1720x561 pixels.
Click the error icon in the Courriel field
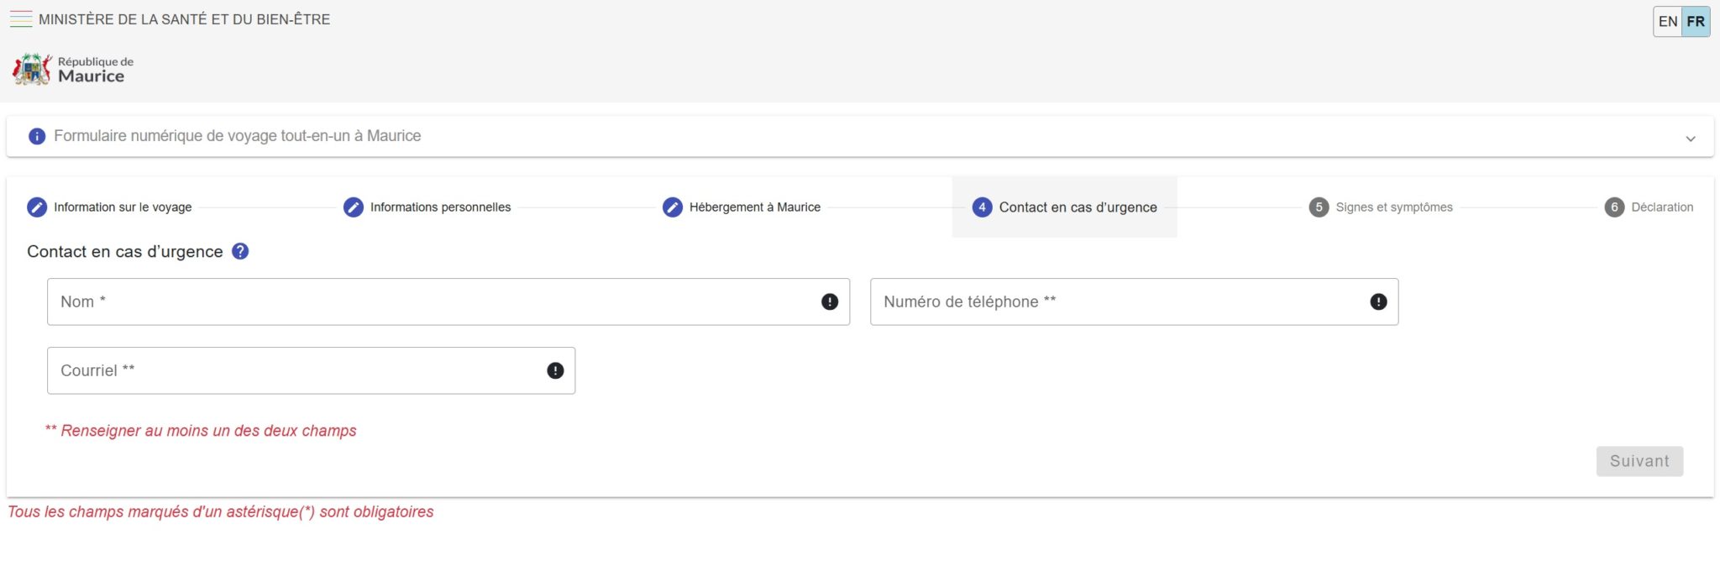[x=555, y=370]
